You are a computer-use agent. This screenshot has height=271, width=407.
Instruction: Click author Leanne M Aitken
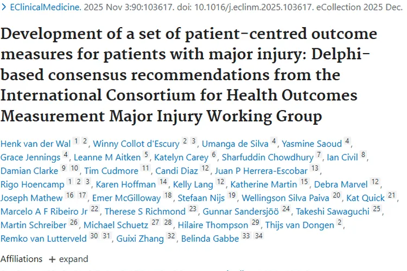[x=106, y=157]
